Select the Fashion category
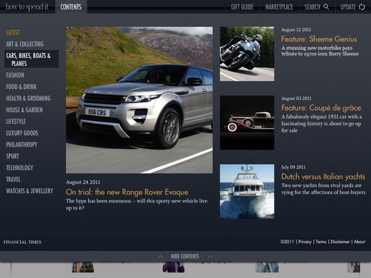Viewport: 371px width, 278px height. [x=15, y=75]
